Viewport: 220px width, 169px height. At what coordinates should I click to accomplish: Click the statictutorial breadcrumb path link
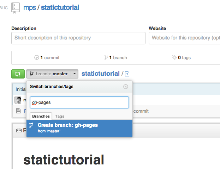pyautogui.click(x=100, y=74)
